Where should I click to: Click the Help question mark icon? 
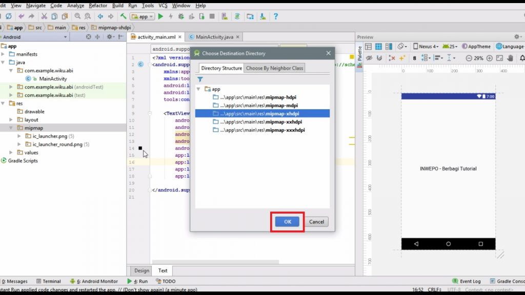275,16
